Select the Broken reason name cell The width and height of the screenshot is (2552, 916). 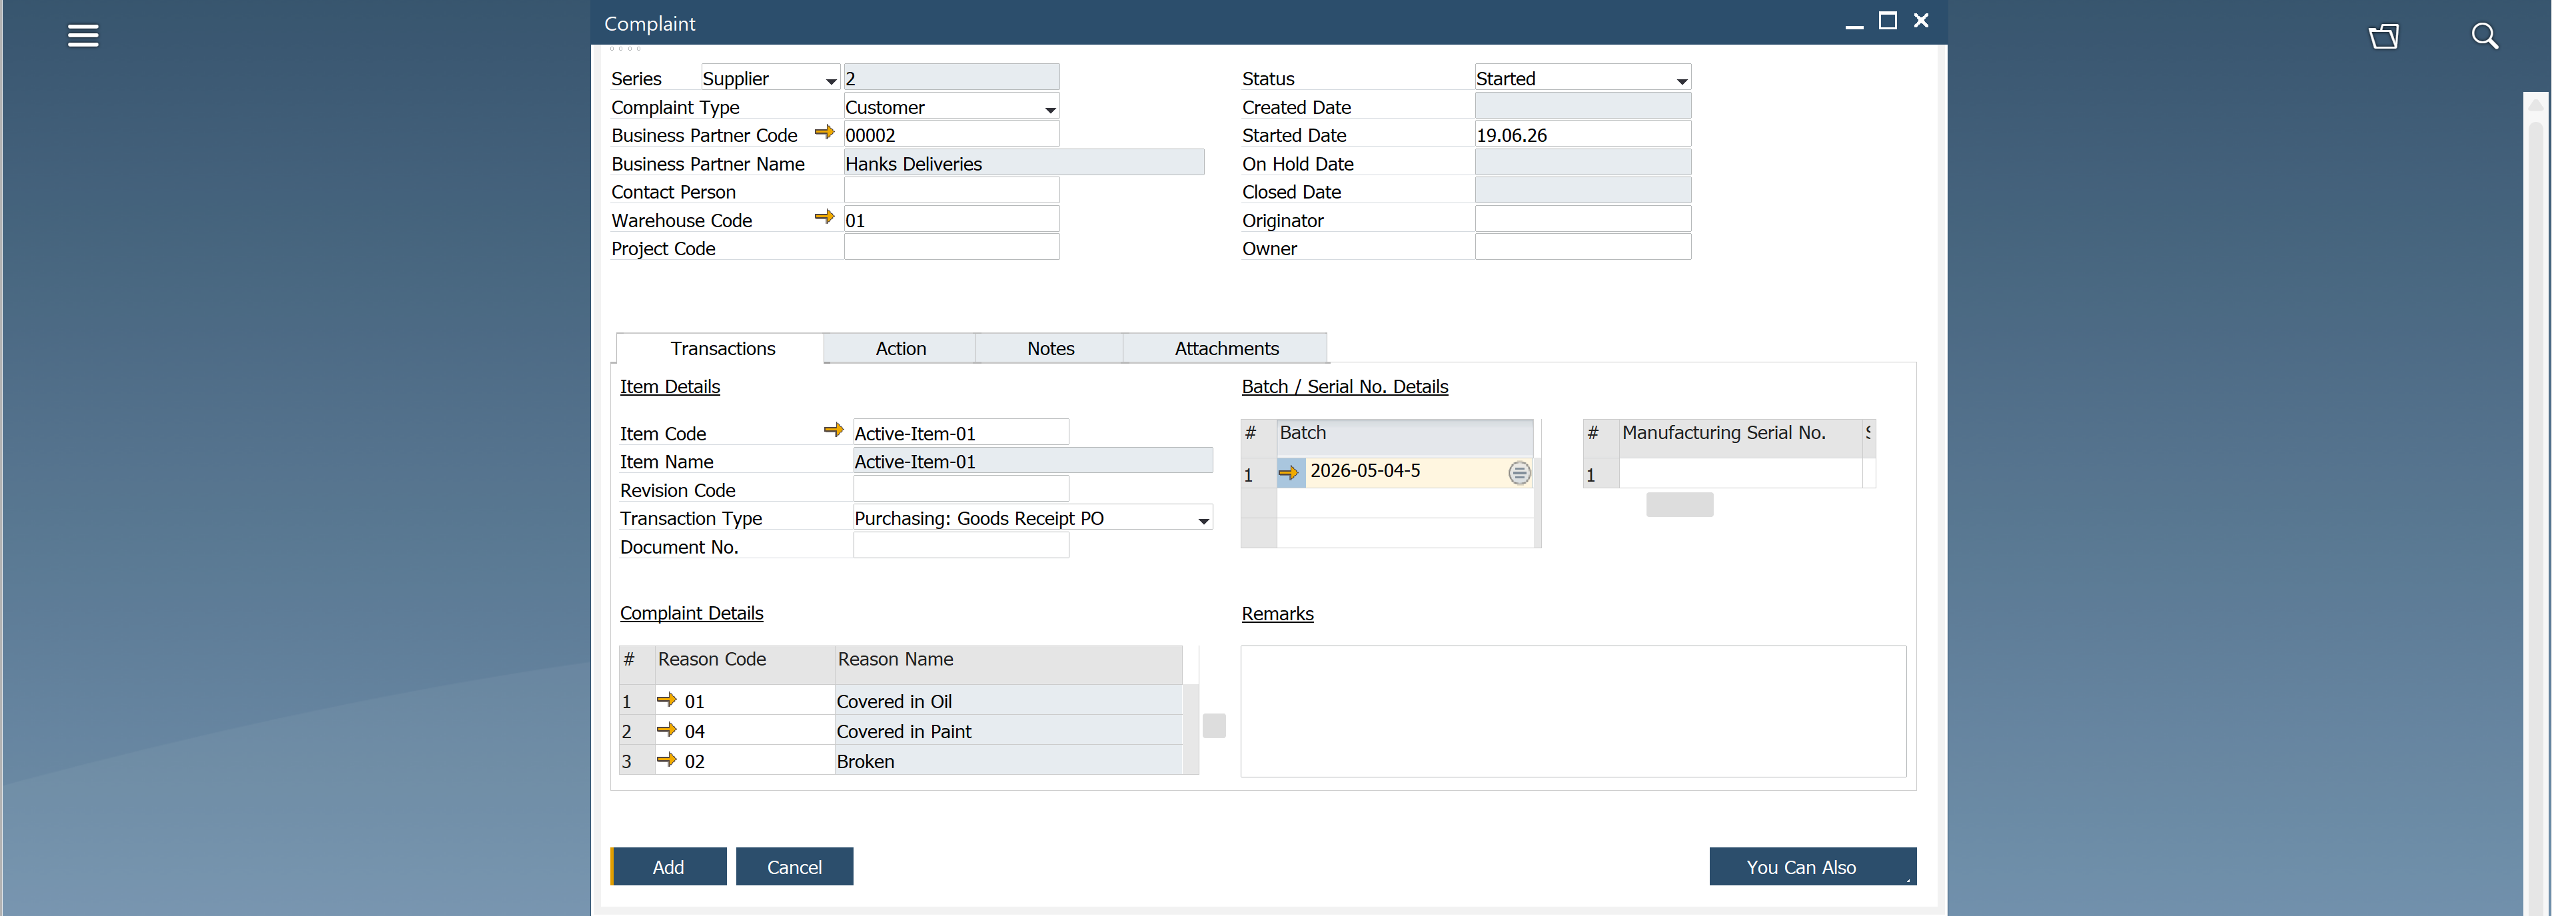pos(1007,759)
